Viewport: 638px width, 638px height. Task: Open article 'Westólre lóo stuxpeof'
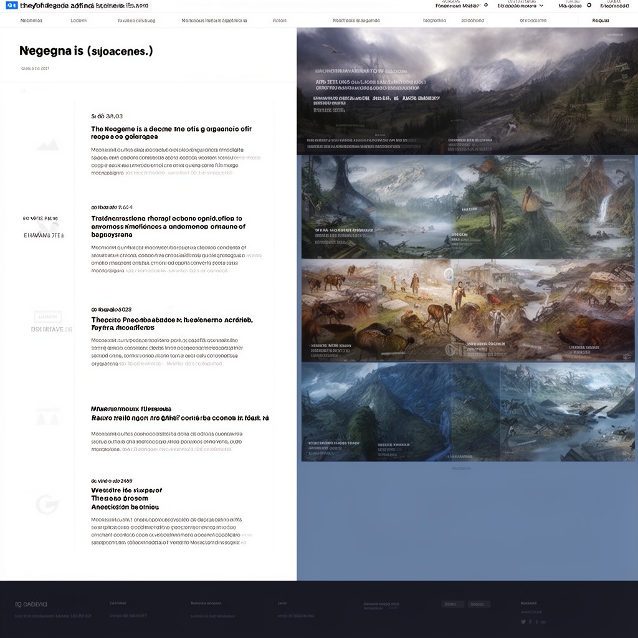[126, 498]
